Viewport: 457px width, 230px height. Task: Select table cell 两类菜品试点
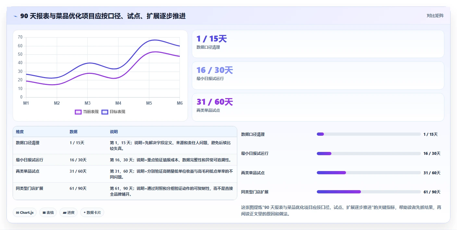point(28,171)
